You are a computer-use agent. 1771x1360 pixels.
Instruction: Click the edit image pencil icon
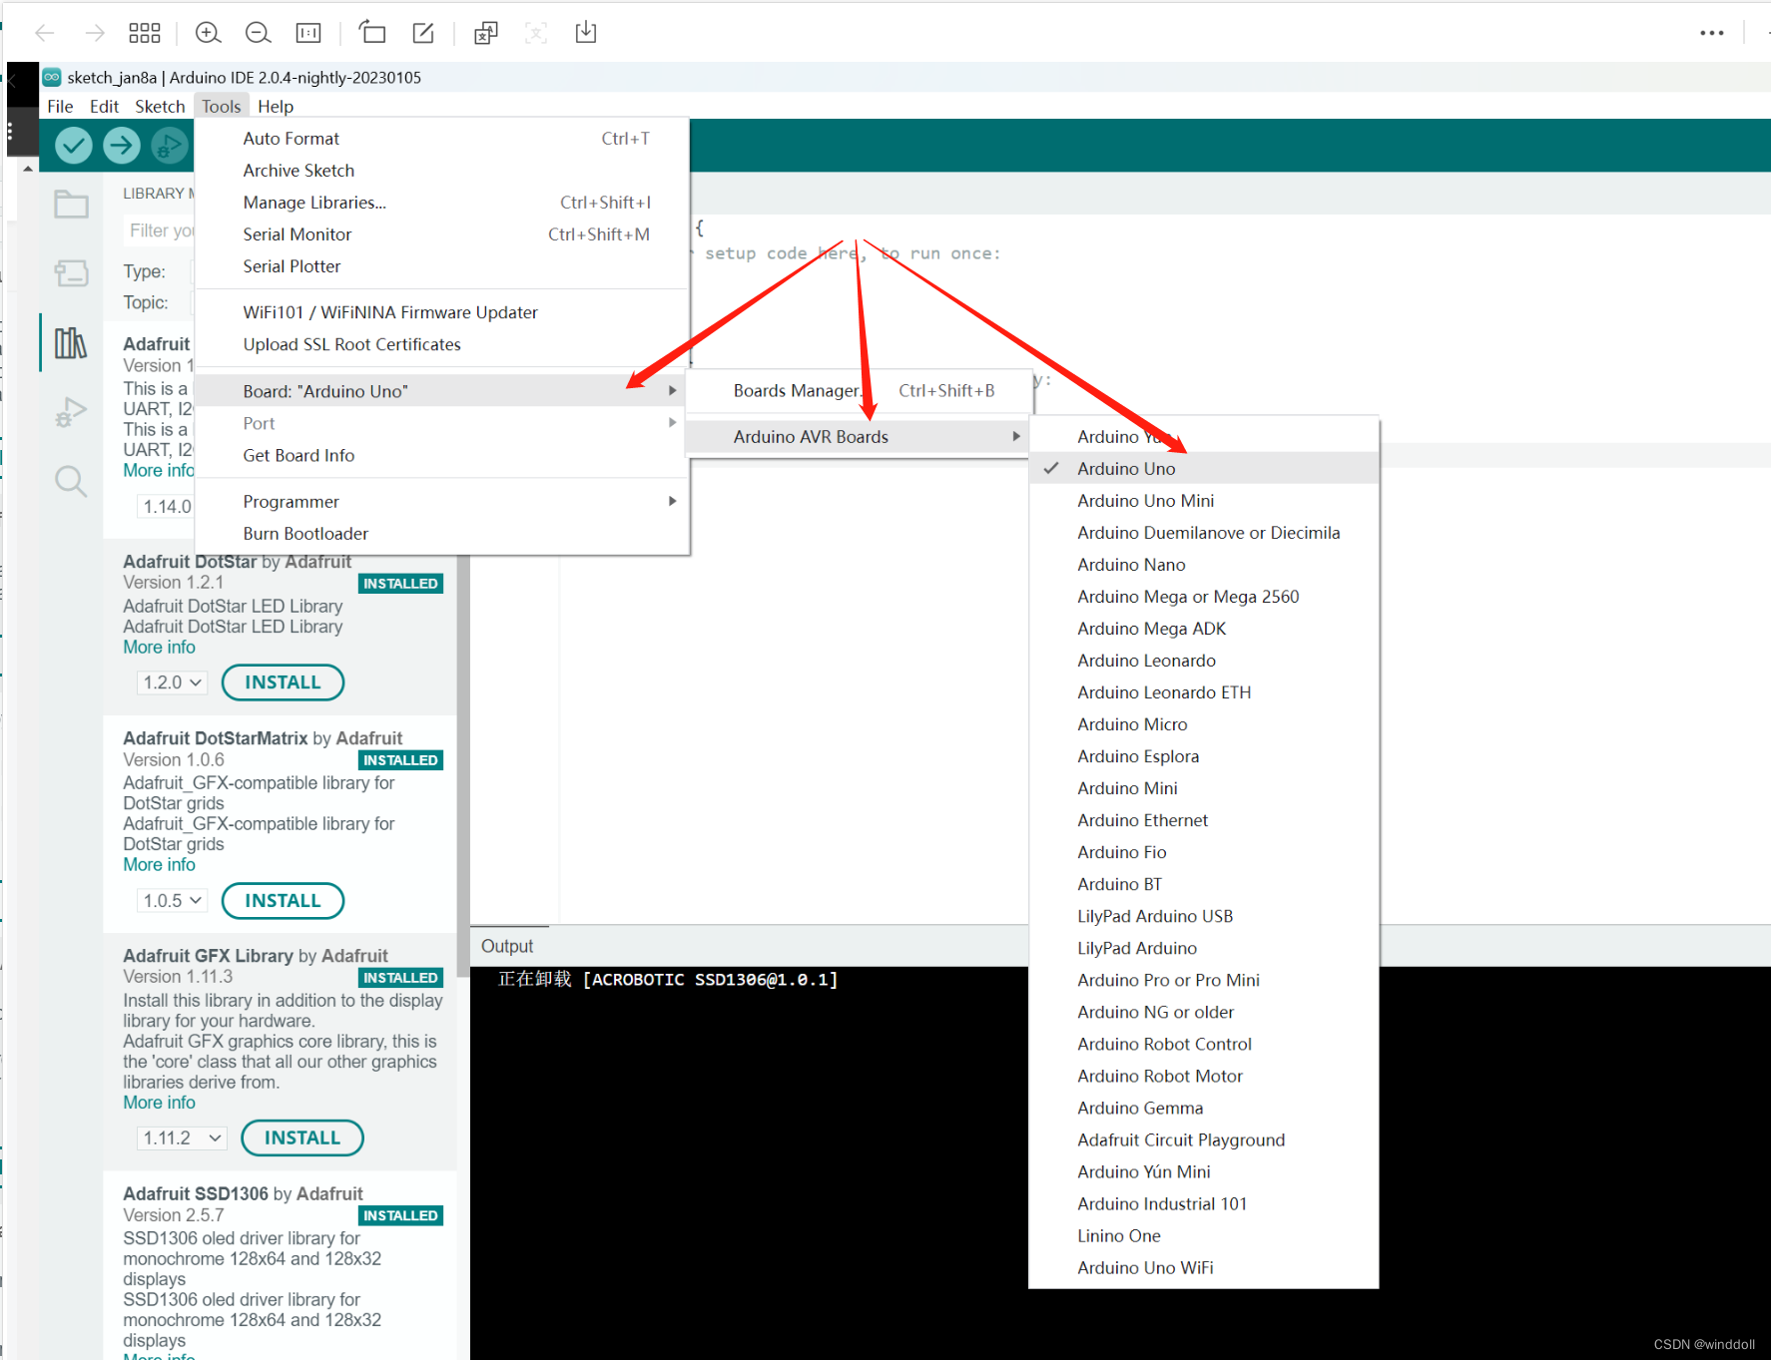(x=423, y=33)
